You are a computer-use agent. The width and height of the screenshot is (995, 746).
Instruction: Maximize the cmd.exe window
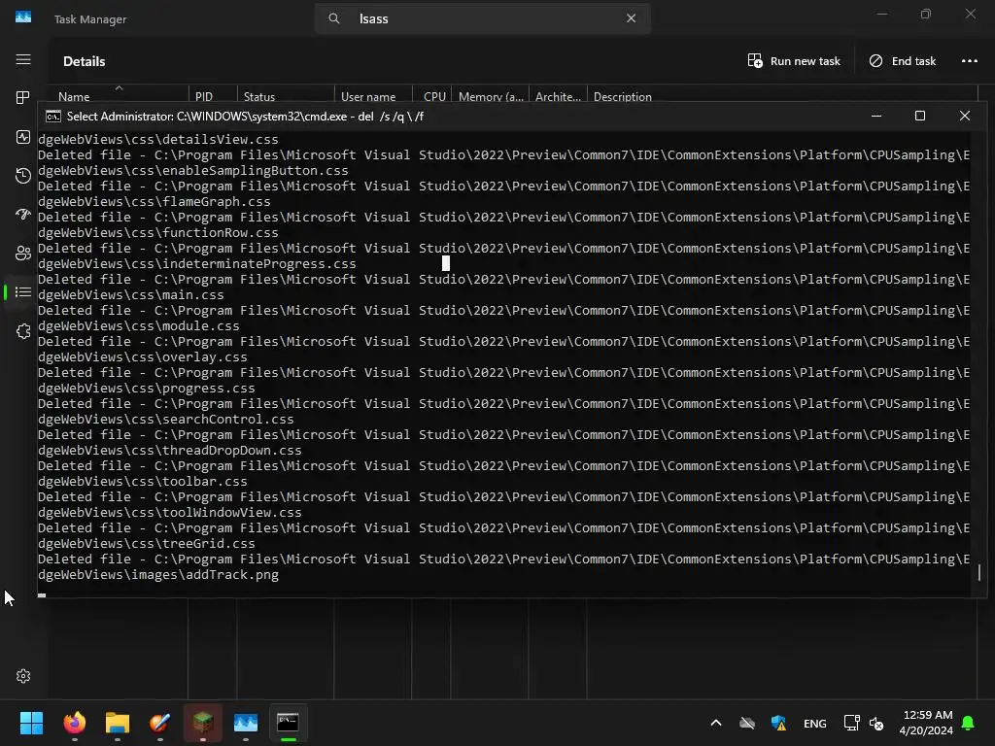(x=920, y=117)
